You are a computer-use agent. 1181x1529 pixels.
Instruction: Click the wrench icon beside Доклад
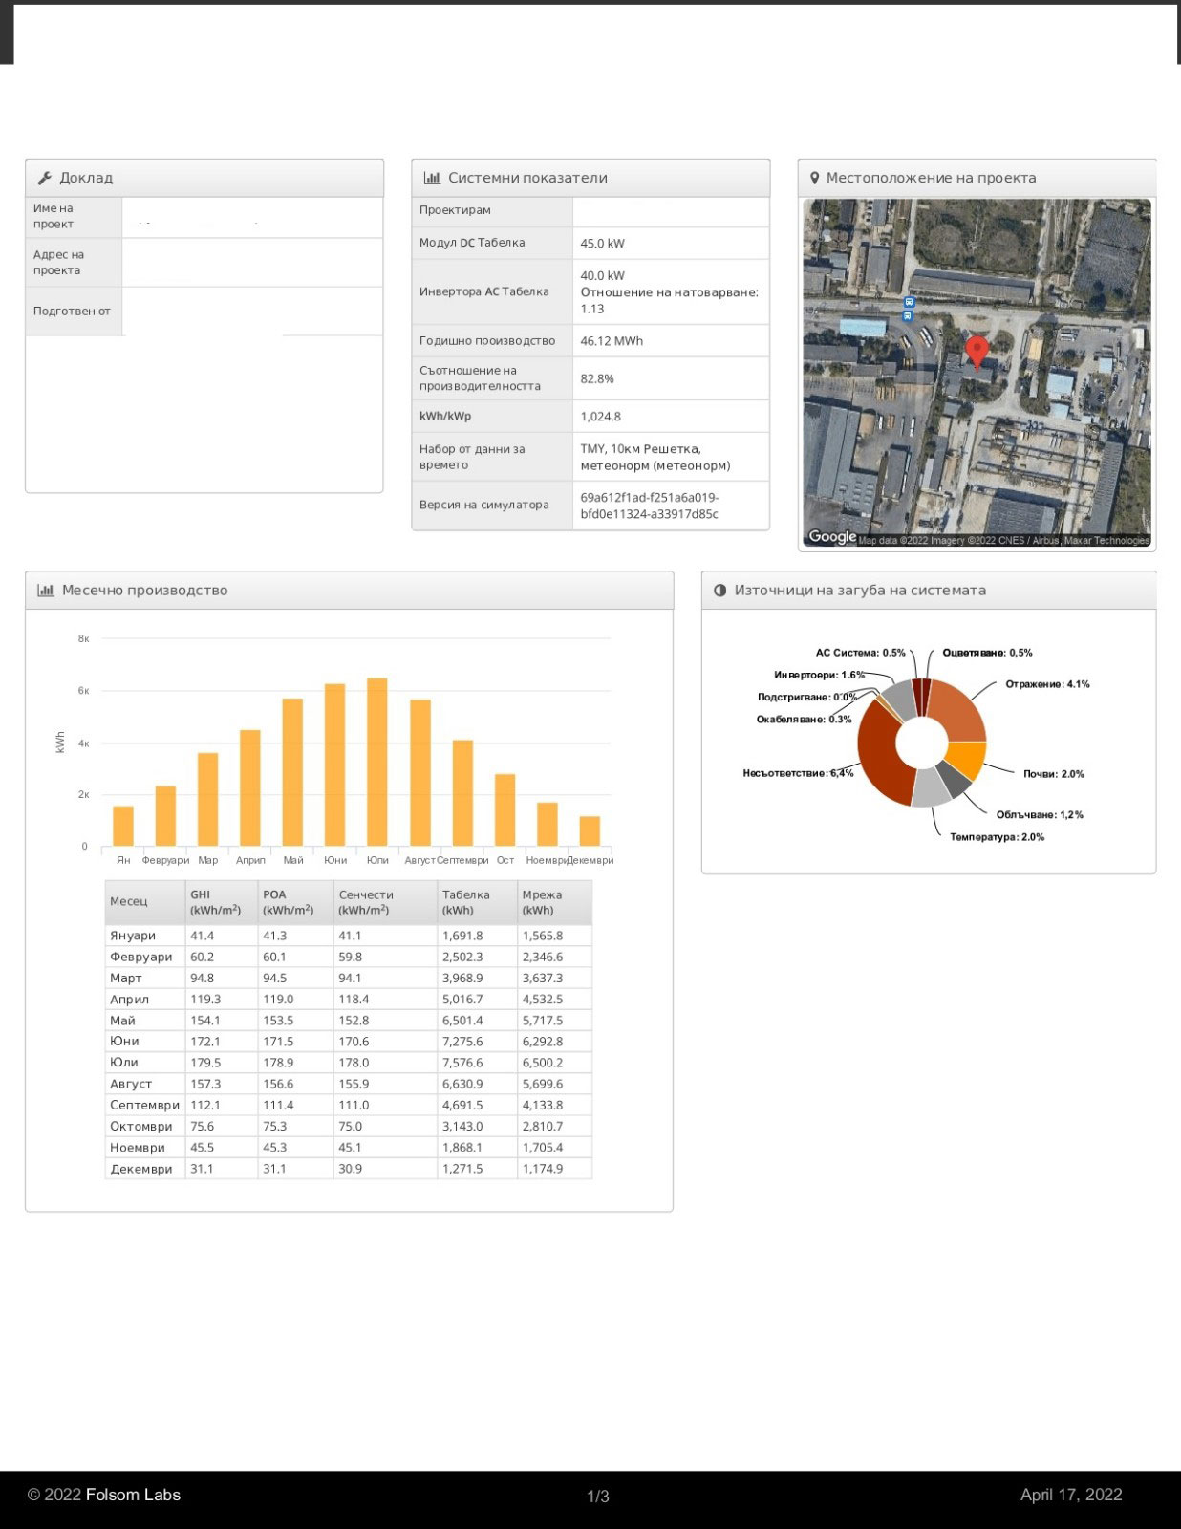click(x=44, y=178)
